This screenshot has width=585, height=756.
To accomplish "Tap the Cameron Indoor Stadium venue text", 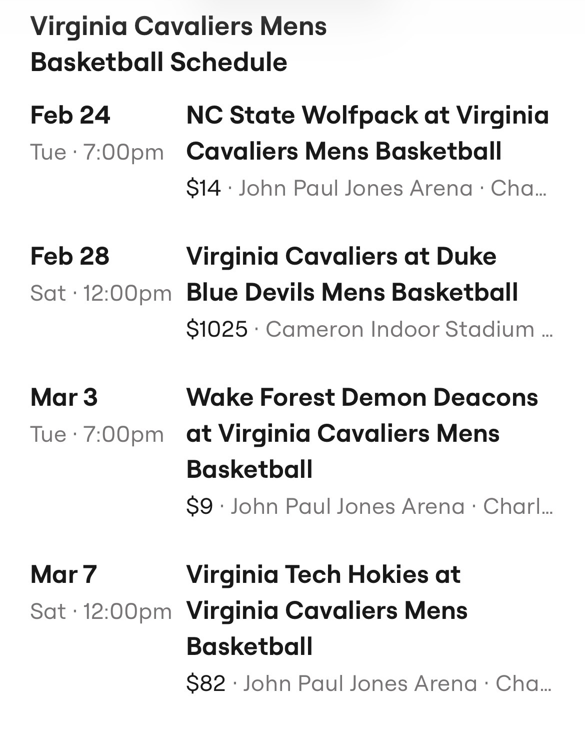I will [400, 330].
